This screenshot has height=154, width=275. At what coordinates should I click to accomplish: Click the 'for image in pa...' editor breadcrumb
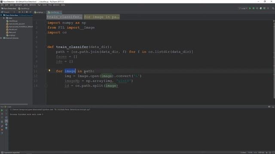pos(101,17)
